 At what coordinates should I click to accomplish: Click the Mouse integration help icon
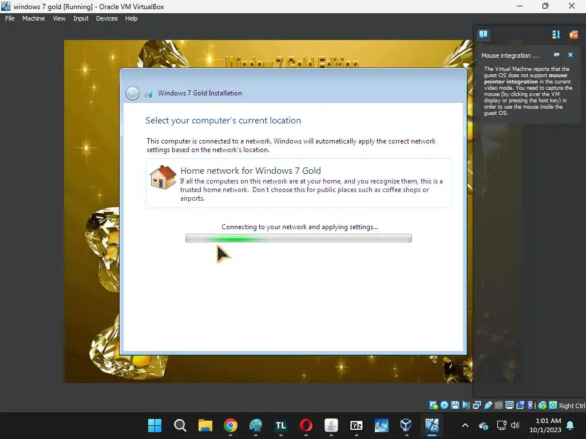(x=556, y=55)
